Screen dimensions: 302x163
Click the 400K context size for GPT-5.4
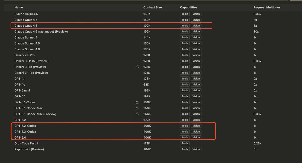click(147, 137)
